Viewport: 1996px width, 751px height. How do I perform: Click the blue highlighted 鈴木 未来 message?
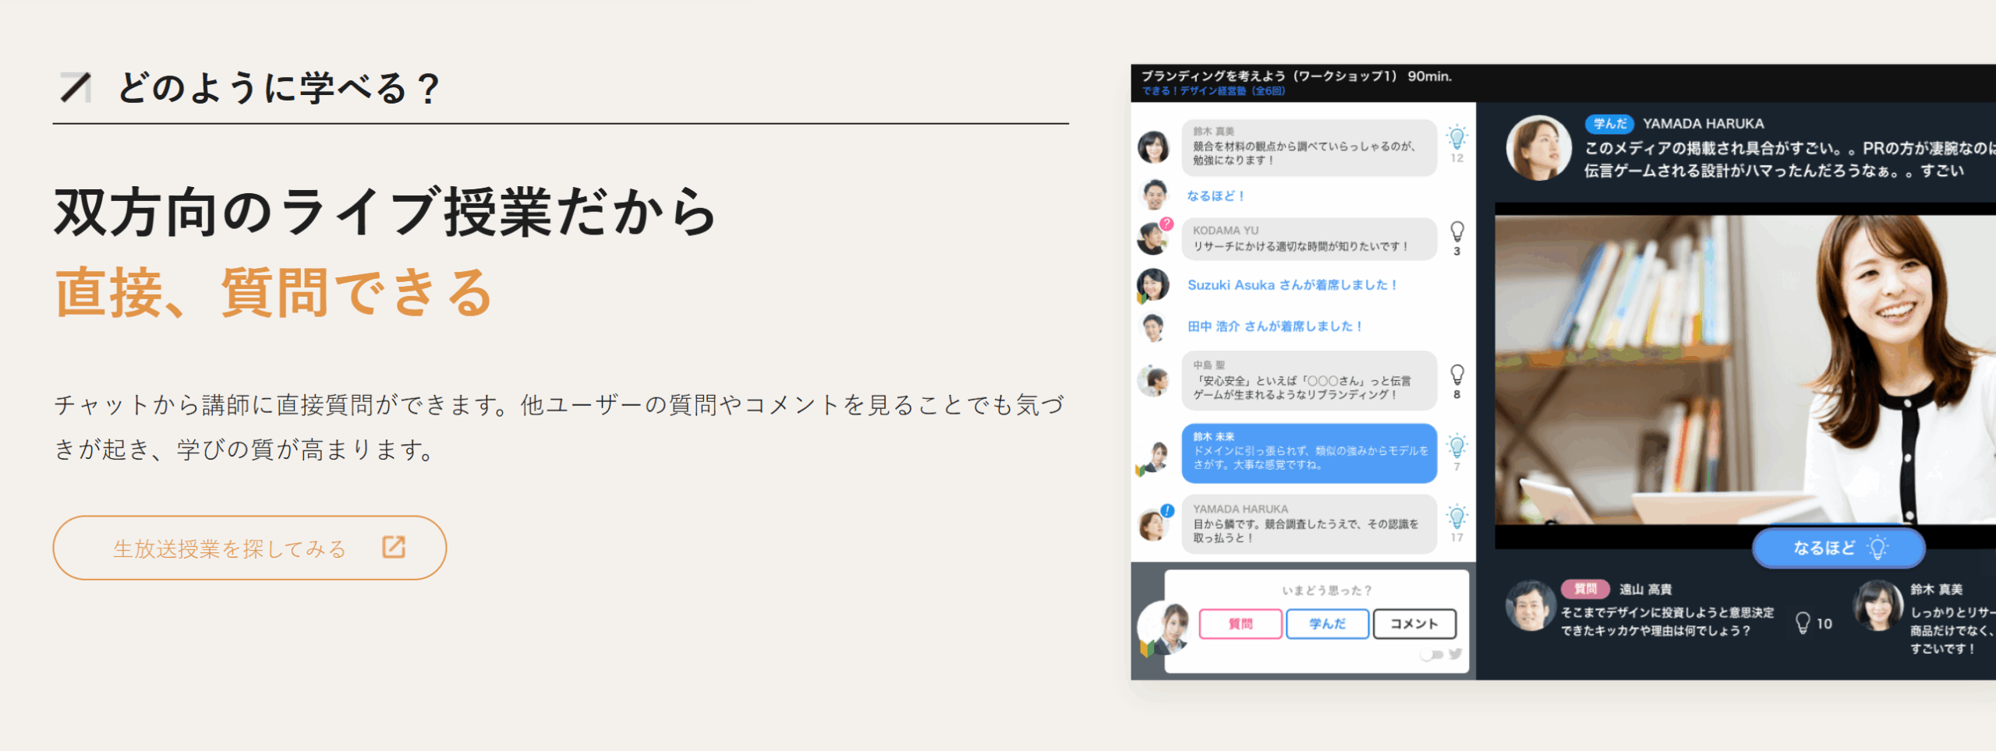(1309, 453)
